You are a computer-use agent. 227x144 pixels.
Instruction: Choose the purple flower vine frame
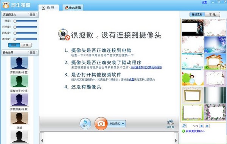point(215,112)
